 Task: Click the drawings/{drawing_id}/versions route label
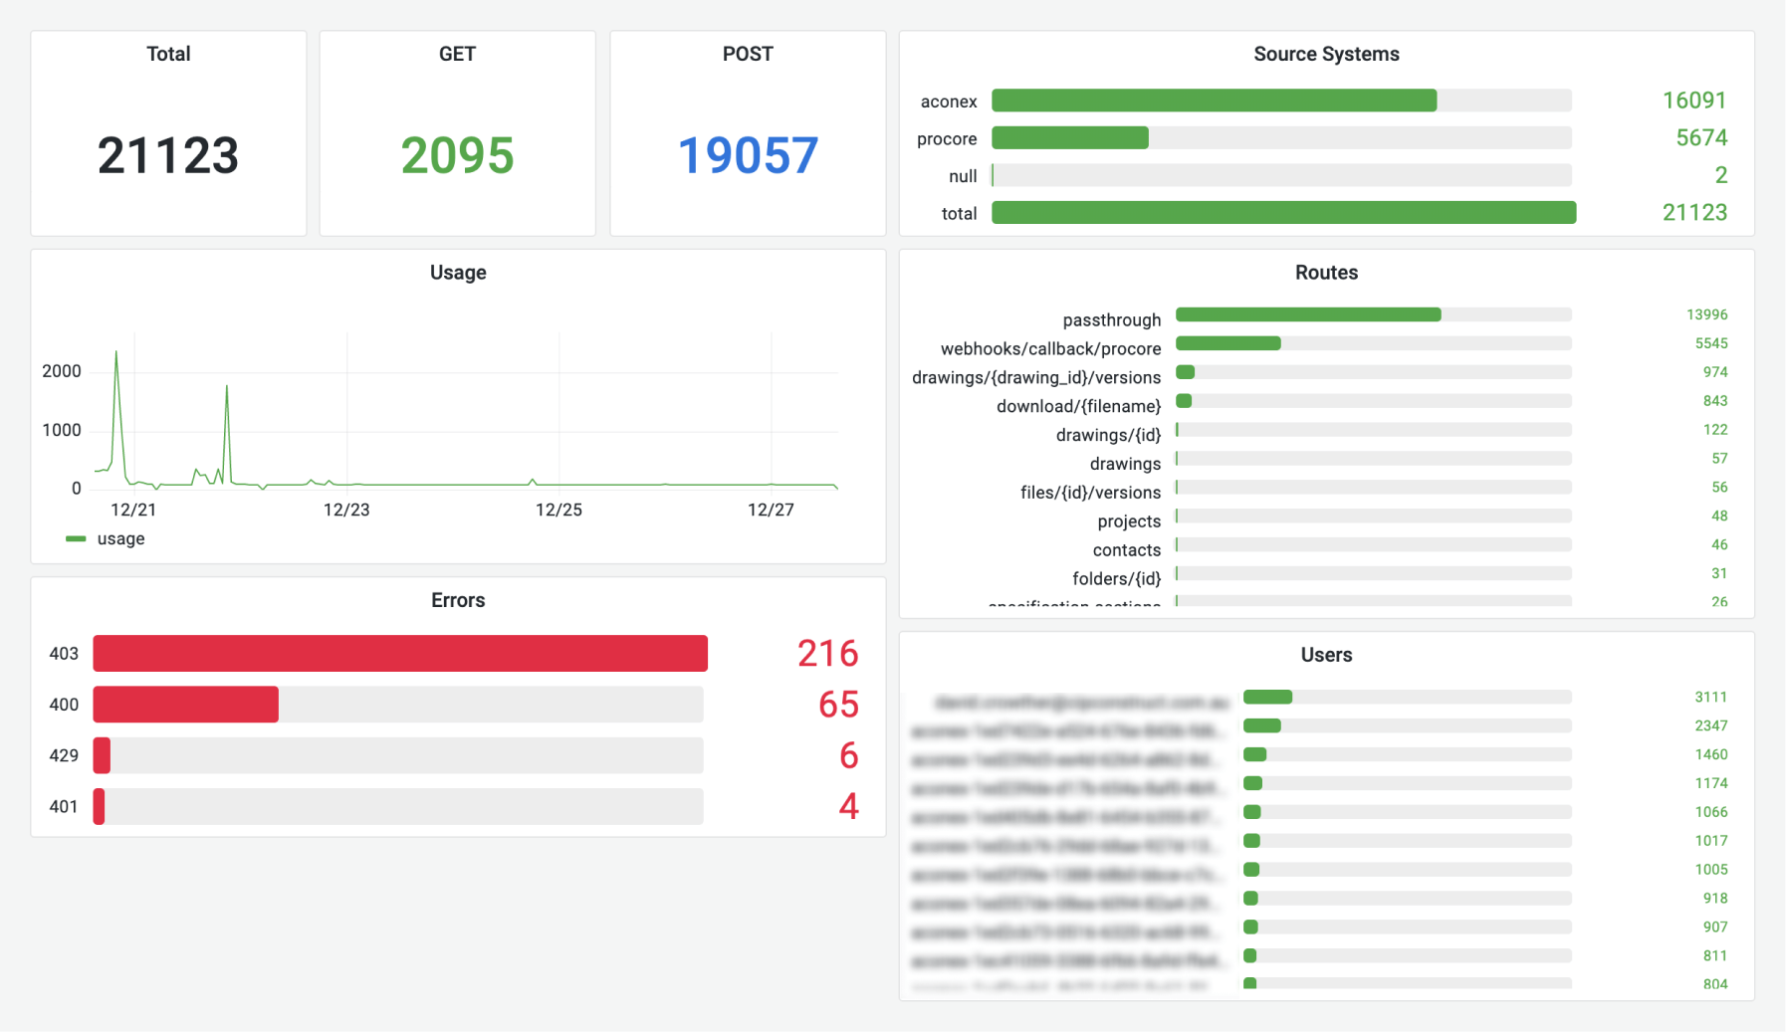click(1036, 377)
